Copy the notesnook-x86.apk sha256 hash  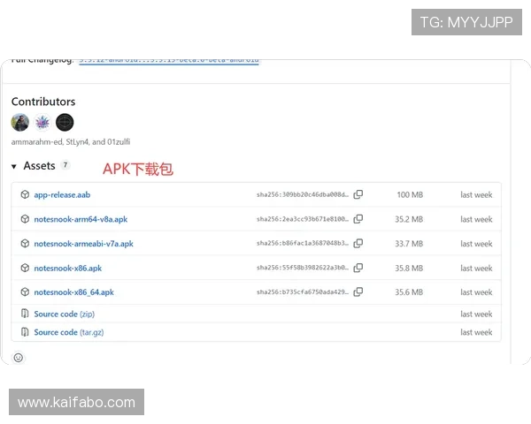(x=358, y=268)
